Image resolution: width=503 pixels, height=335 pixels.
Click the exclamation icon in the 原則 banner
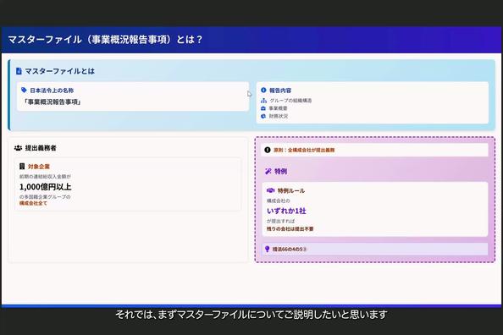tap(268, 150)
